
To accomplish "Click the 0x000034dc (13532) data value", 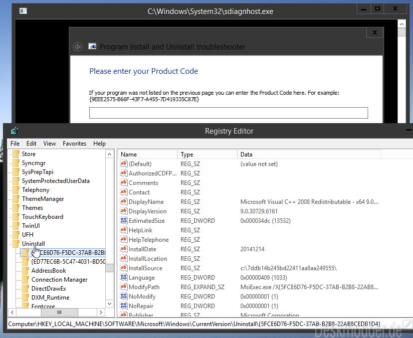I will click(265, 220).
